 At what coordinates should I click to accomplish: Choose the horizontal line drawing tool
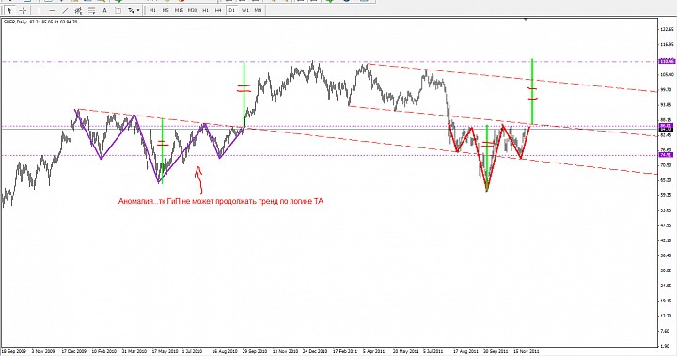(x=53, y=10)
